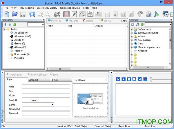Click the CD with music note icon
Viewport: 174px width, 129px height.
pos(148,14)
